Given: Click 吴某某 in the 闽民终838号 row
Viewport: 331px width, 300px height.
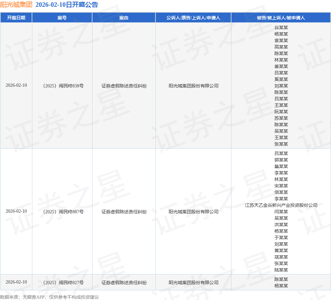Looking at the screenshot, I should click(281, 131).
